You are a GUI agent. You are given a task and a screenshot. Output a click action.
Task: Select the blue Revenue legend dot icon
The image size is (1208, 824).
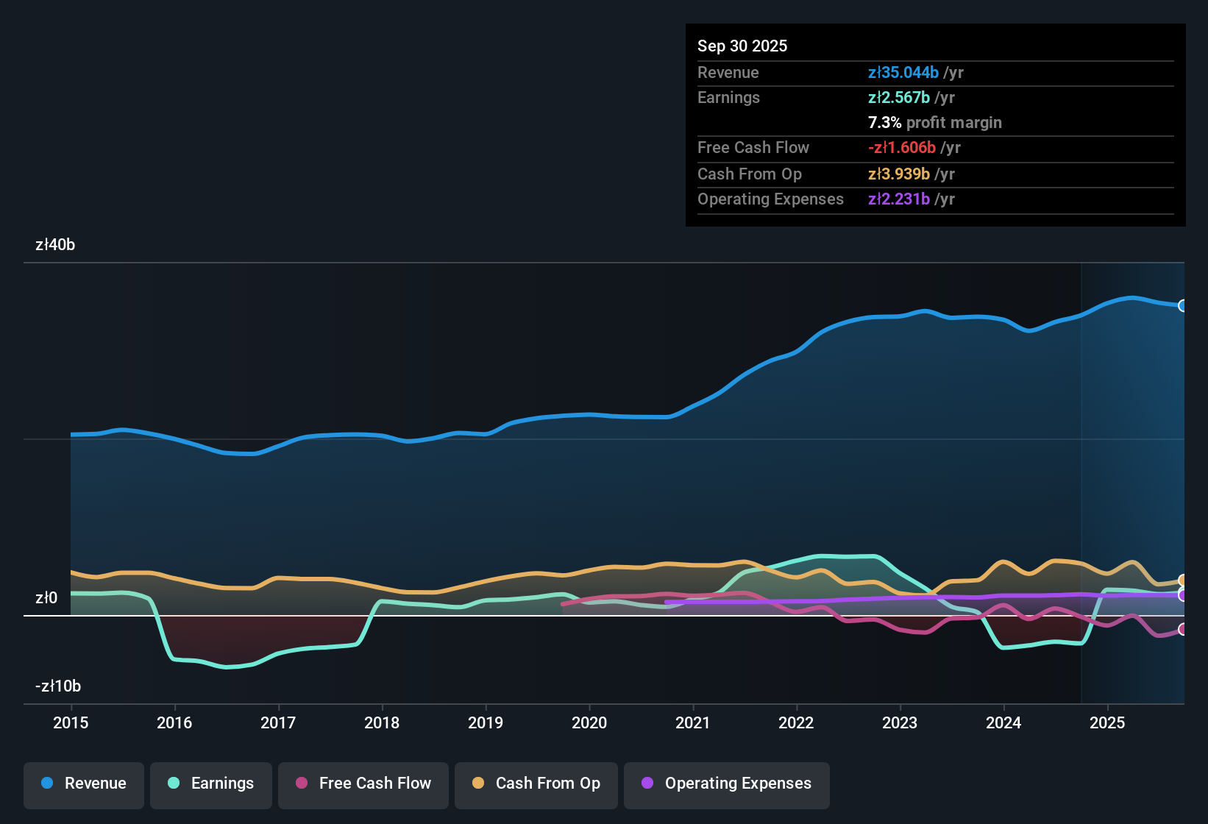click(x=46, y=784)
